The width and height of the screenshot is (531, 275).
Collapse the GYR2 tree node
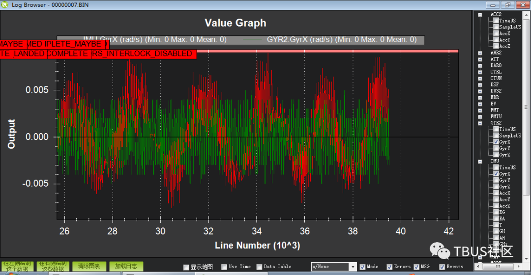click(x=480, y=123)
